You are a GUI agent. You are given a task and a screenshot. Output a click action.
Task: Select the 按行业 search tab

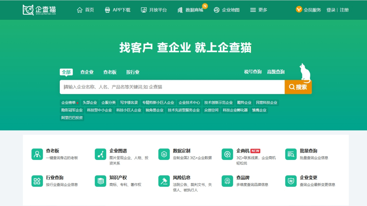pyautogui.click(x=133, y=72)
